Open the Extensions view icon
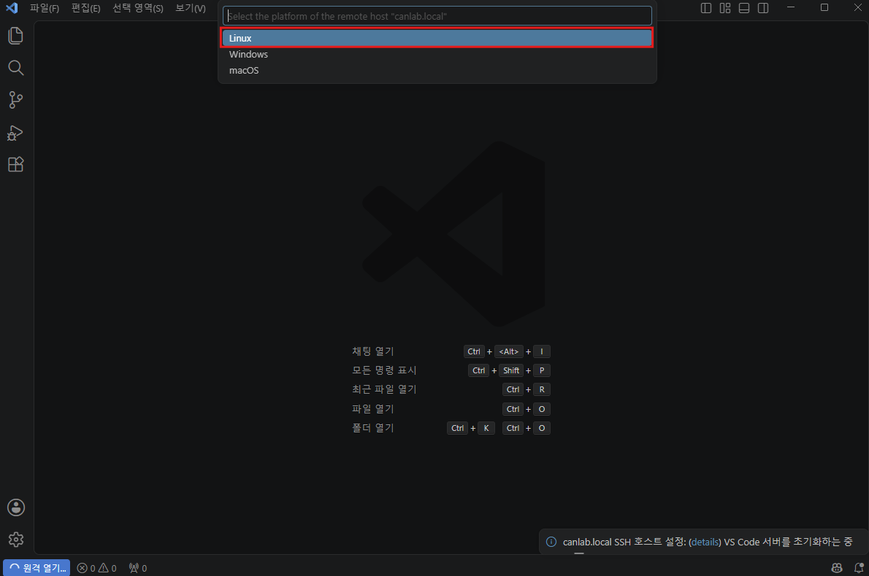 [x=15, y=164]
